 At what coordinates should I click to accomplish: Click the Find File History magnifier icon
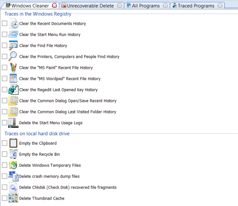pos(13,45)
